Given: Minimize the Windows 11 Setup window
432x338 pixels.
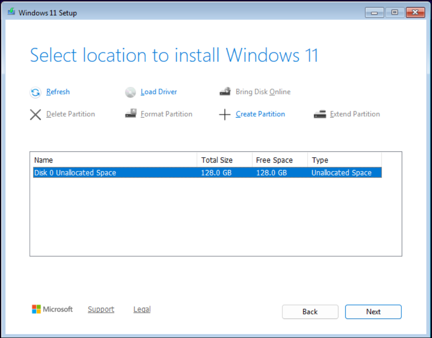Looking at the screenshot, I should [x=375, y=12].
